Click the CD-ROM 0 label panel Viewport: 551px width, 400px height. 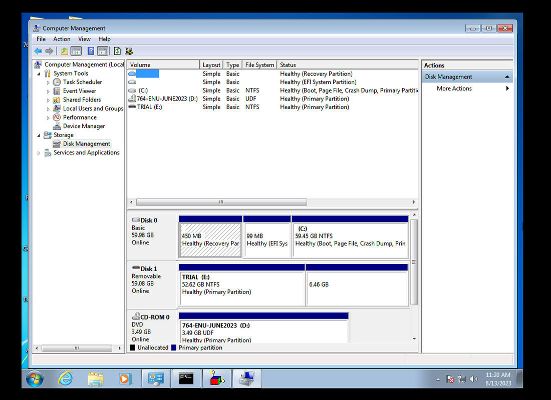[152, 326]
